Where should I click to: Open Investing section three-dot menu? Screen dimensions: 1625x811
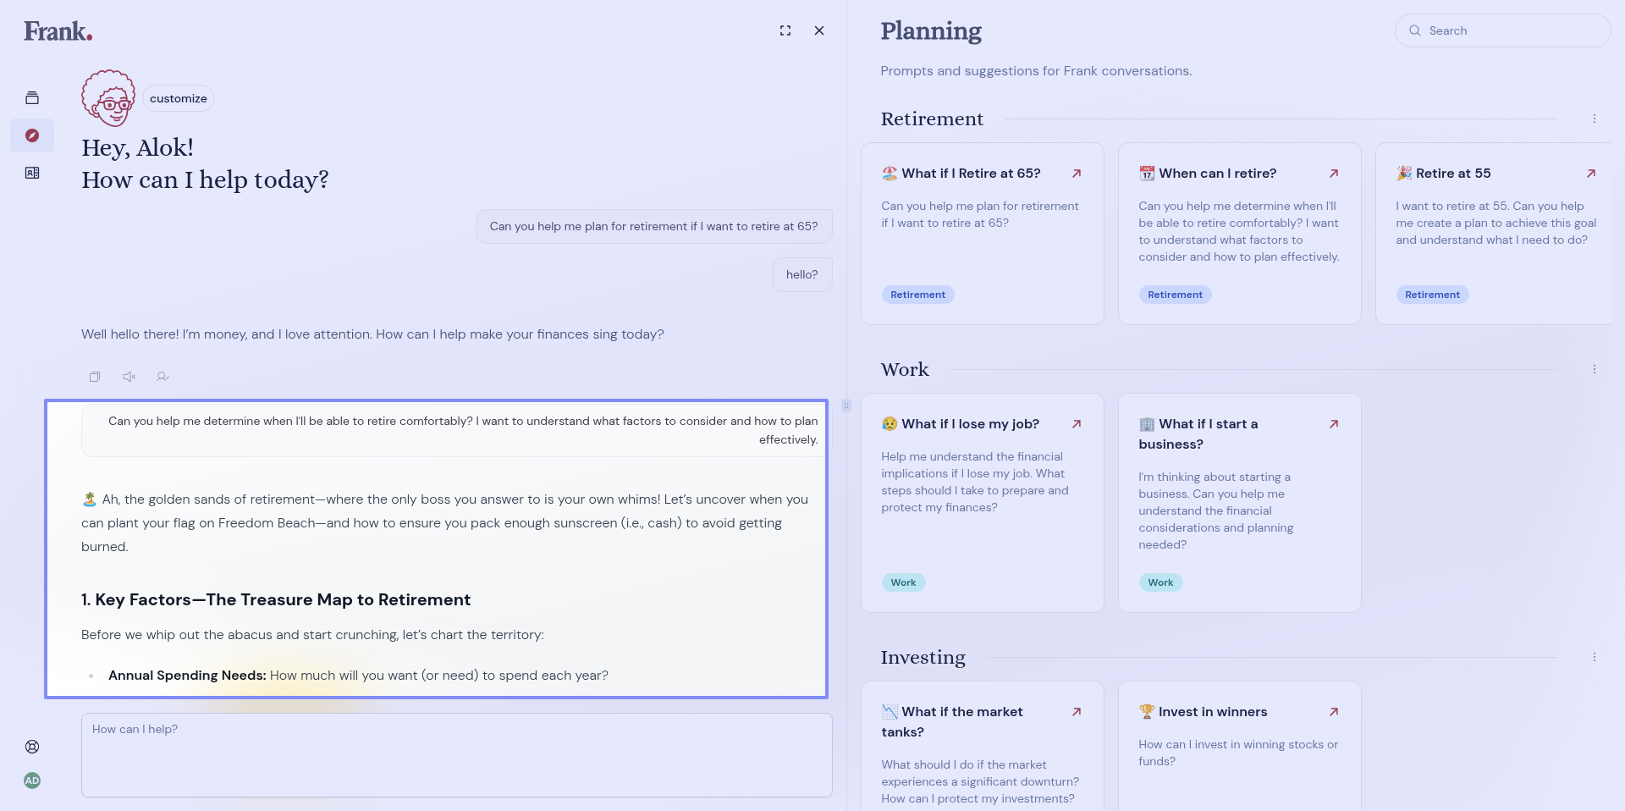click(1595, 658)
